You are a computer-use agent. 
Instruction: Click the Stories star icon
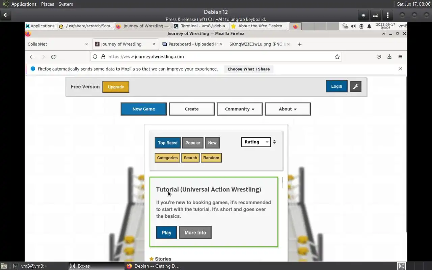pyautogui.click(x=152, y=259)
